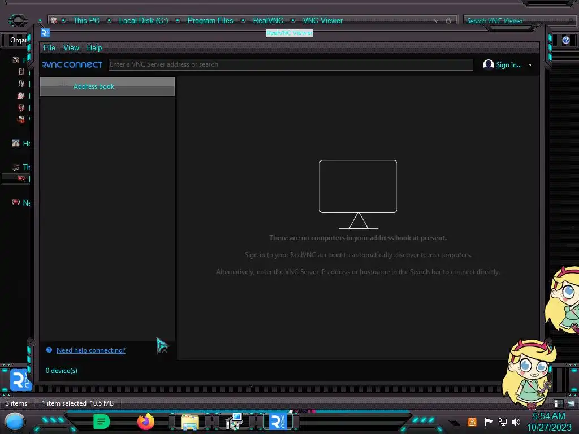Click the Explorer help question mark icon
Screen dimensions: 579x434
(x=565, y=40)
